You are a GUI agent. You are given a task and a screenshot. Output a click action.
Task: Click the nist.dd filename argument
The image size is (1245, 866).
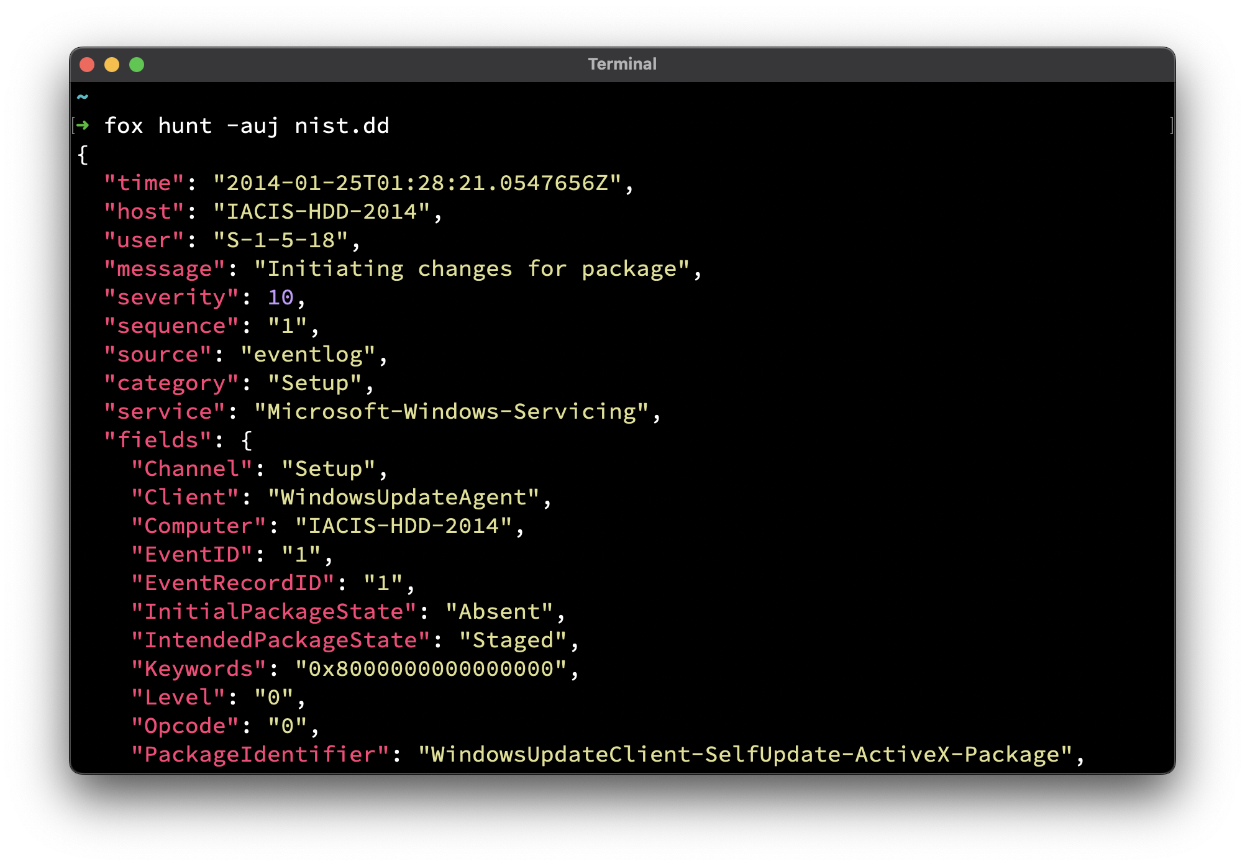pos(342,125)
